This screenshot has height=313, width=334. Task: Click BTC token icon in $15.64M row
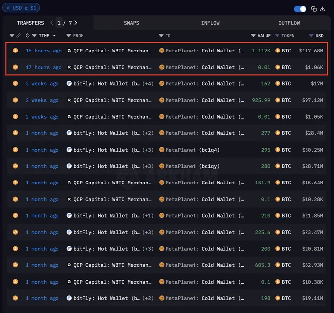(x=278, y=183)
